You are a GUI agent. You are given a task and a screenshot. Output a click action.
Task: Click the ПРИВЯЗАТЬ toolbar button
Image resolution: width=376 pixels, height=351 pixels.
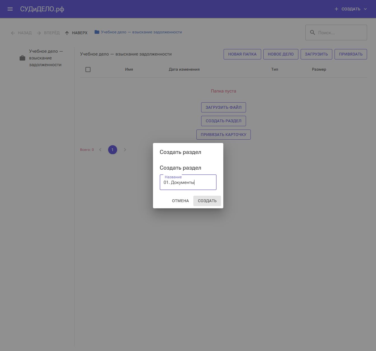point(351,54)
